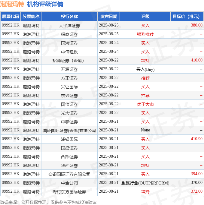The height and width of the screenshot is (205, 204).
Task: Click the 目标价（港元） column header
Action: (187, 17)
